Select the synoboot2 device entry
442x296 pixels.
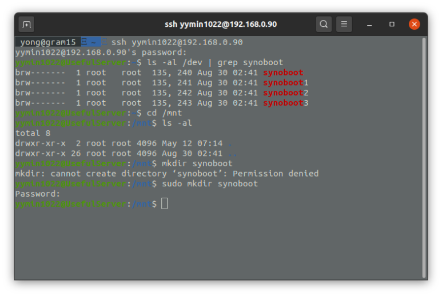[286, 93]
